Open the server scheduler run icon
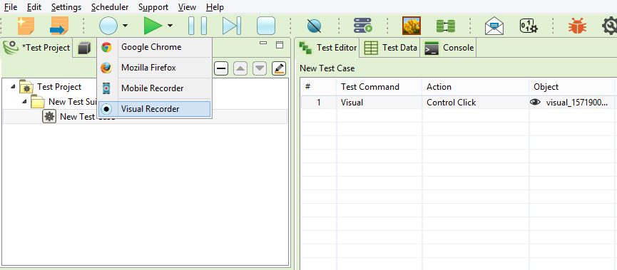 (x=363, y=26)
